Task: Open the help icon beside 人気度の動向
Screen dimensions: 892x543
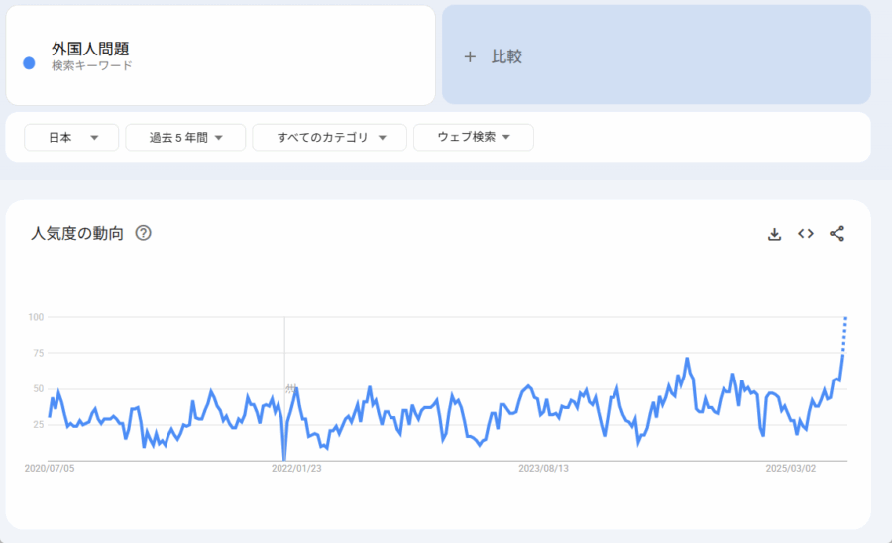Action: 143,234
